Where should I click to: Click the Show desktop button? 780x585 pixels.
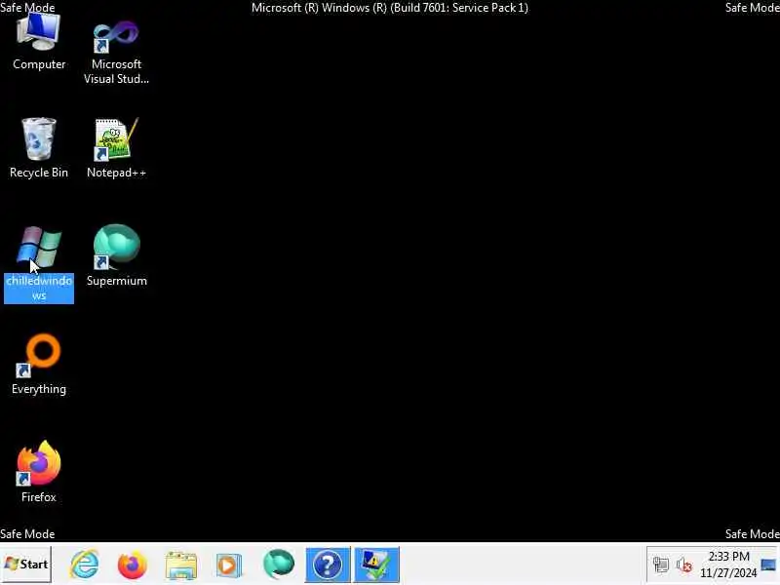(769, 565)
